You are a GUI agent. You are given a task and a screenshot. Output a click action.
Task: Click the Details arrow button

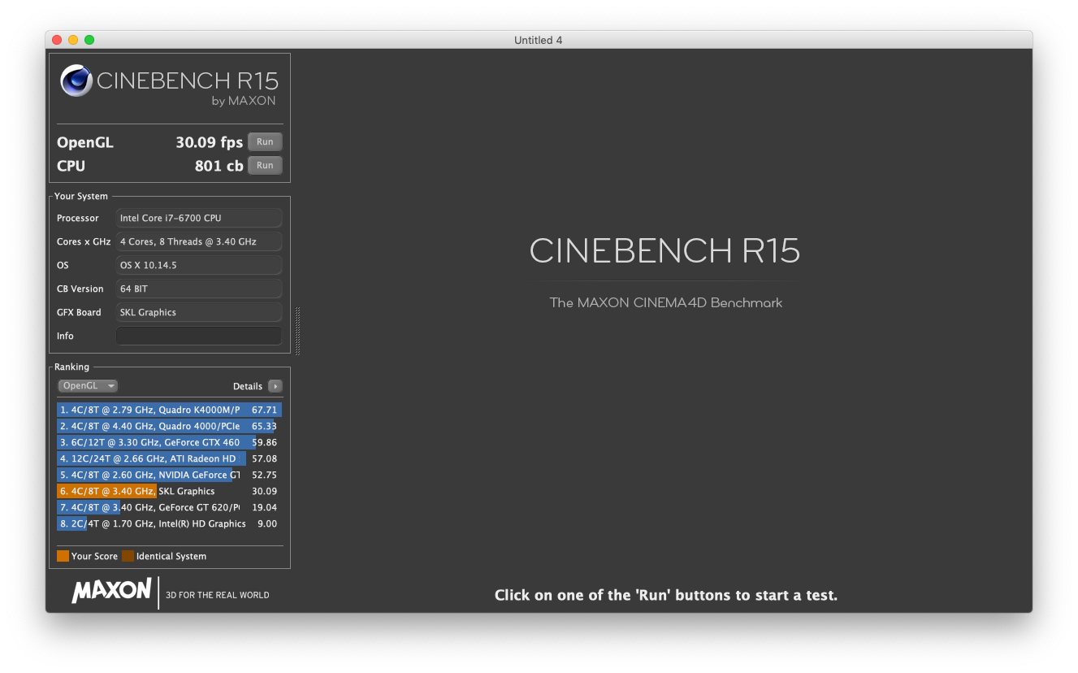tap(275, 386)
